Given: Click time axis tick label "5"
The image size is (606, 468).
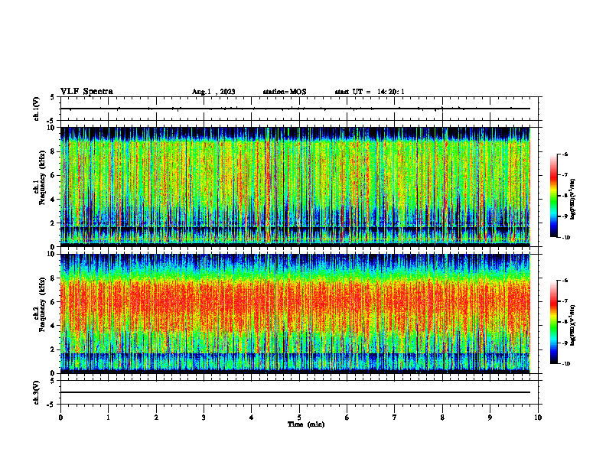Looking at the screenshot, I should pos(299,418).
